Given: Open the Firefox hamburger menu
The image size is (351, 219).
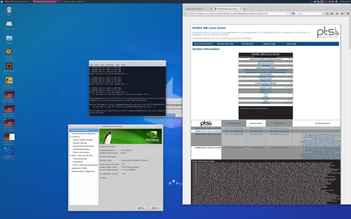Looking at the screenshot, I should pyautogui.click(x=348, y=13).
